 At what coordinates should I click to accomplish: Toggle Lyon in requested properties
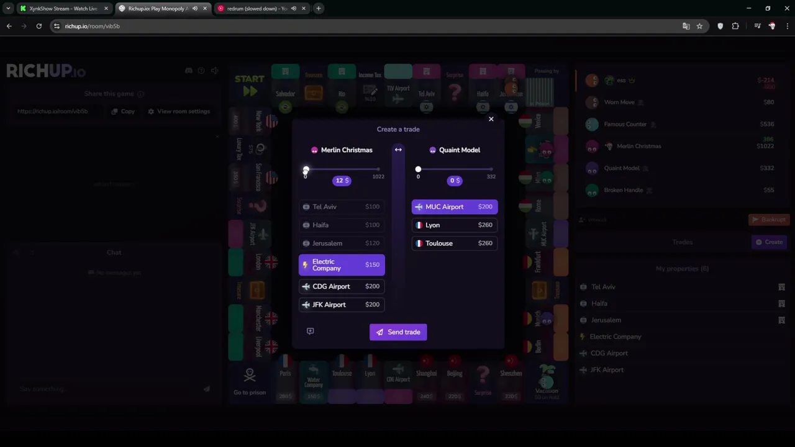click(455, 225)
